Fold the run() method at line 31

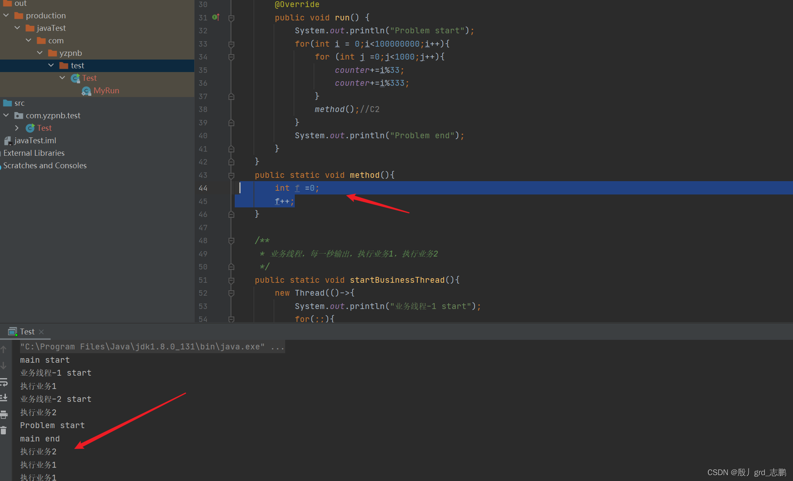231,18
